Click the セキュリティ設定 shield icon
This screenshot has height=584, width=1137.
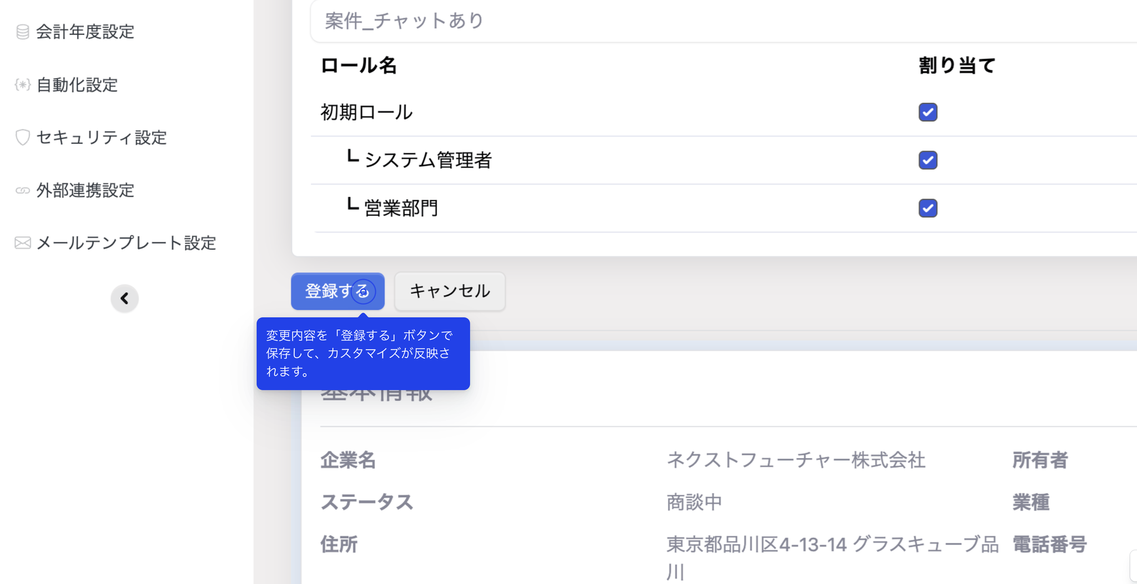tap(22, 137)
